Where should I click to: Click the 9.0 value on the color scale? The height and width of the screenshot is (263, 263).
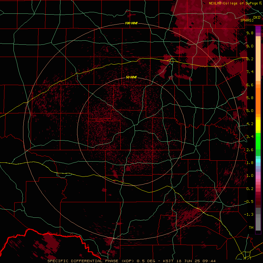click(x=250, y=46)
